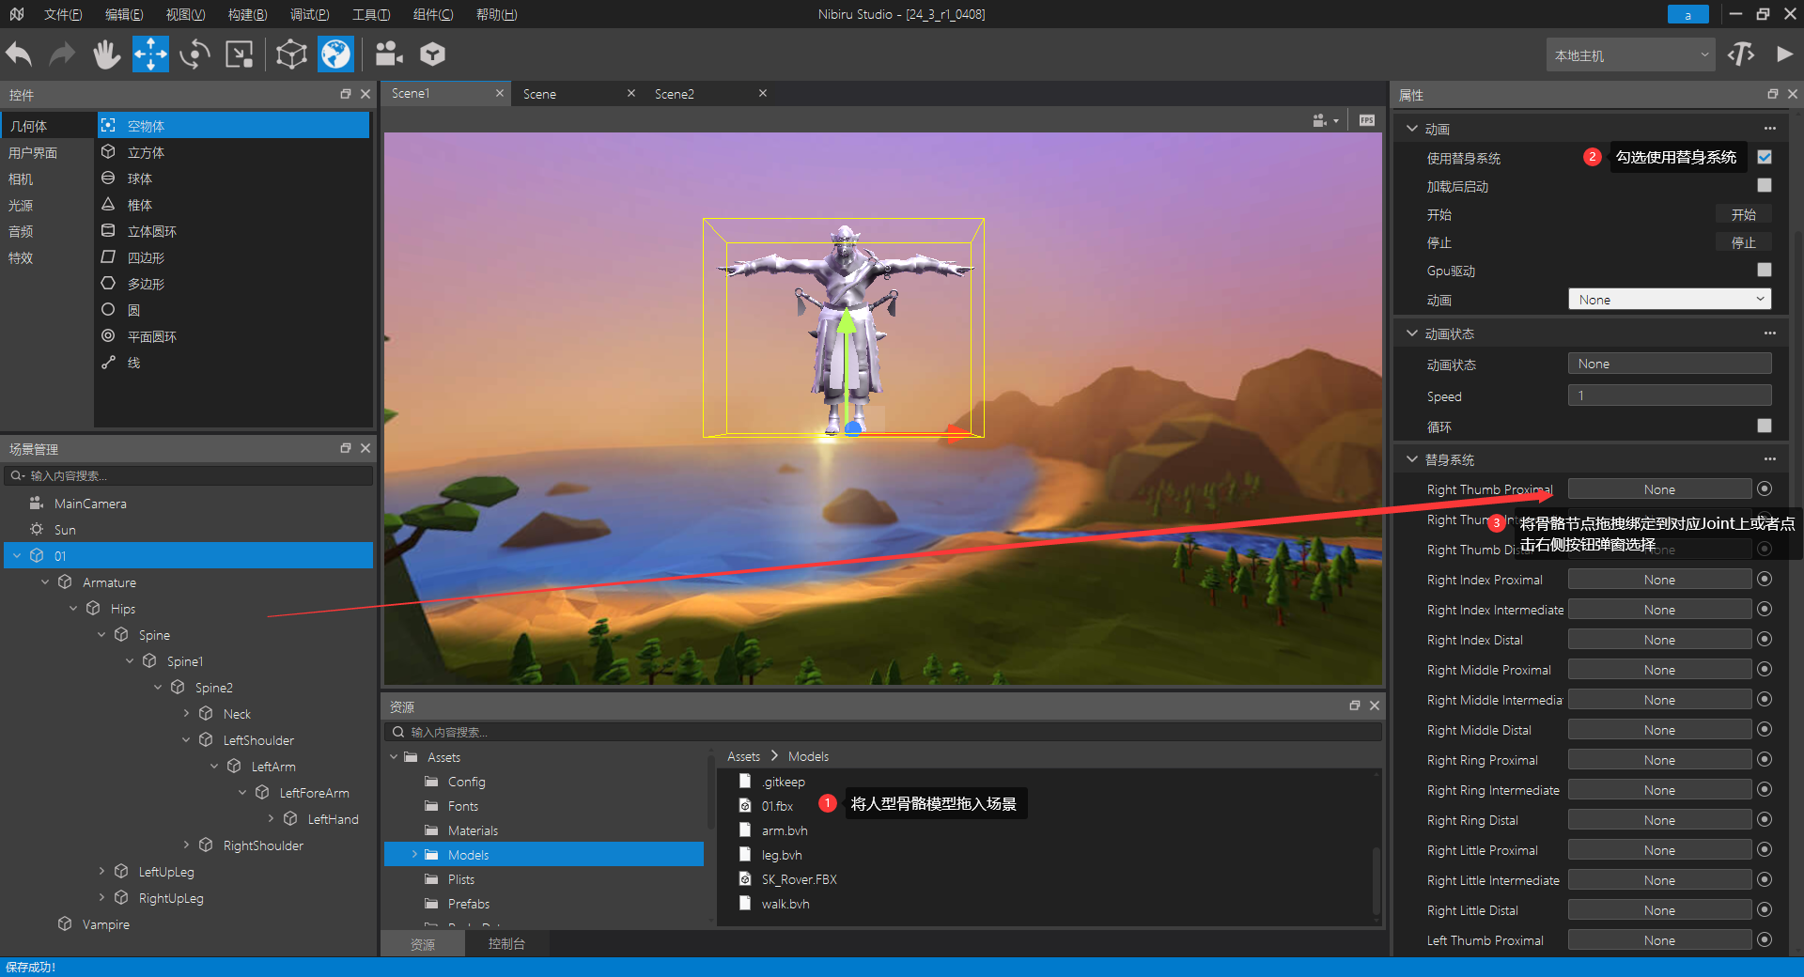The width and height of the screenshot is (1804, 977).
Task: Uncheck the 使用替身系统 checkbox
Action: point(1764,157)
